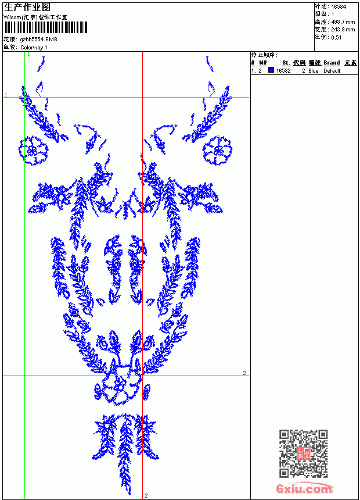
Task: Click the 元素 column header
Action: tap(351, 63)
